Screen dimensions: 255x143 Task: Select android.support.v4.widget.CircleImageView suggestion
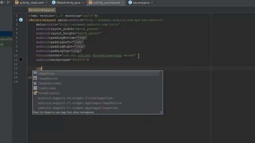click(96, 98)
